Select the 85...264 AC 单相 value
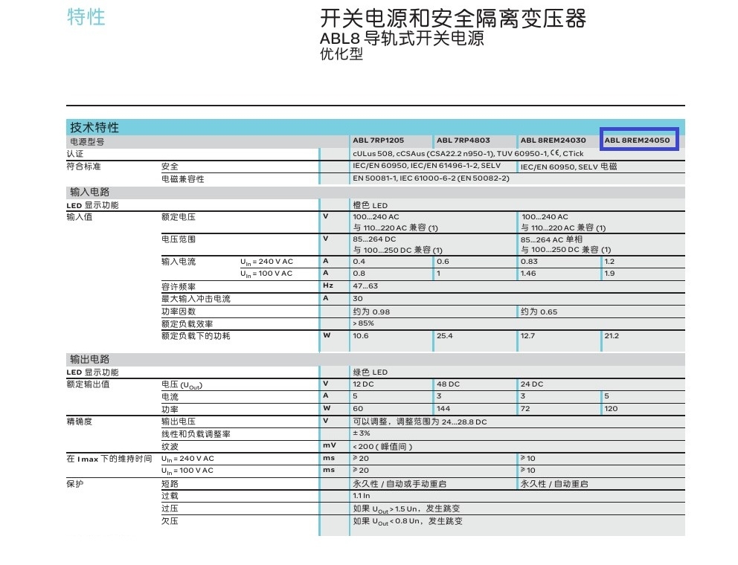 [551, 239]
